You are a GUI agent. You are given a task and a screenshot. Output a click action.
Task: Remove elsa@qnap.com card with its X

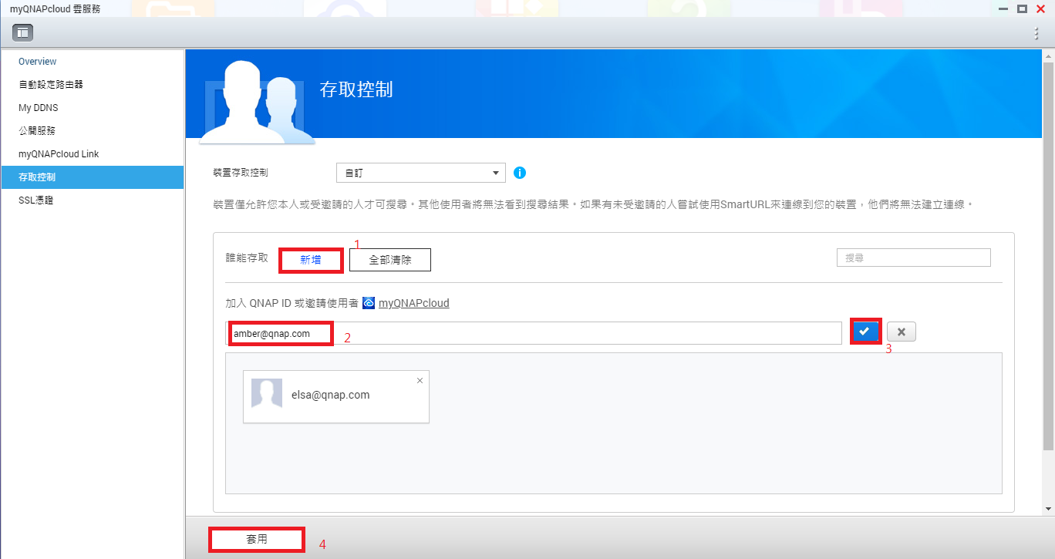[420, 380]
